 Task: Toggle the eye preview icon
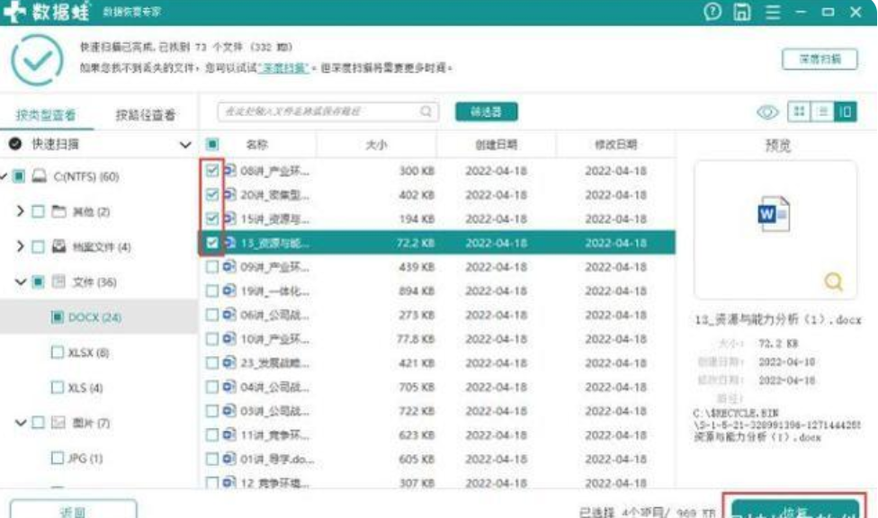[x=767, y=112]
